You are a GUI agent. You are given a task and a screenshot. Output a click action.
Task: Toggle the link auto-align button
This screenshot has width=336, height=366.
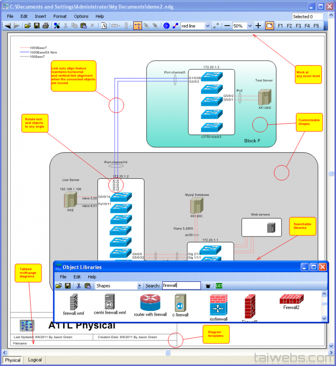click(138, 26)
